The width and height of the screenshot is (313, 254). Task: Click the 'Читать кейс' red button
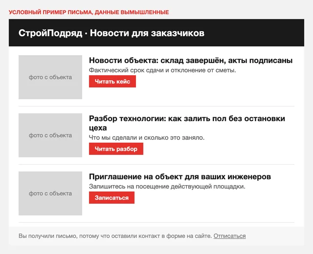point(112,82)
